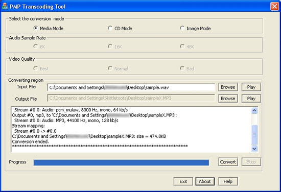Click into the Input File path field
The height and width of the screenshot is (192, 281).
point(131,88)
